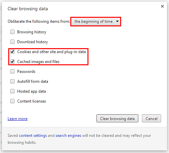Screen dimensions: 169x153
Task: Cancel the dialog
Action: (152, 118)
